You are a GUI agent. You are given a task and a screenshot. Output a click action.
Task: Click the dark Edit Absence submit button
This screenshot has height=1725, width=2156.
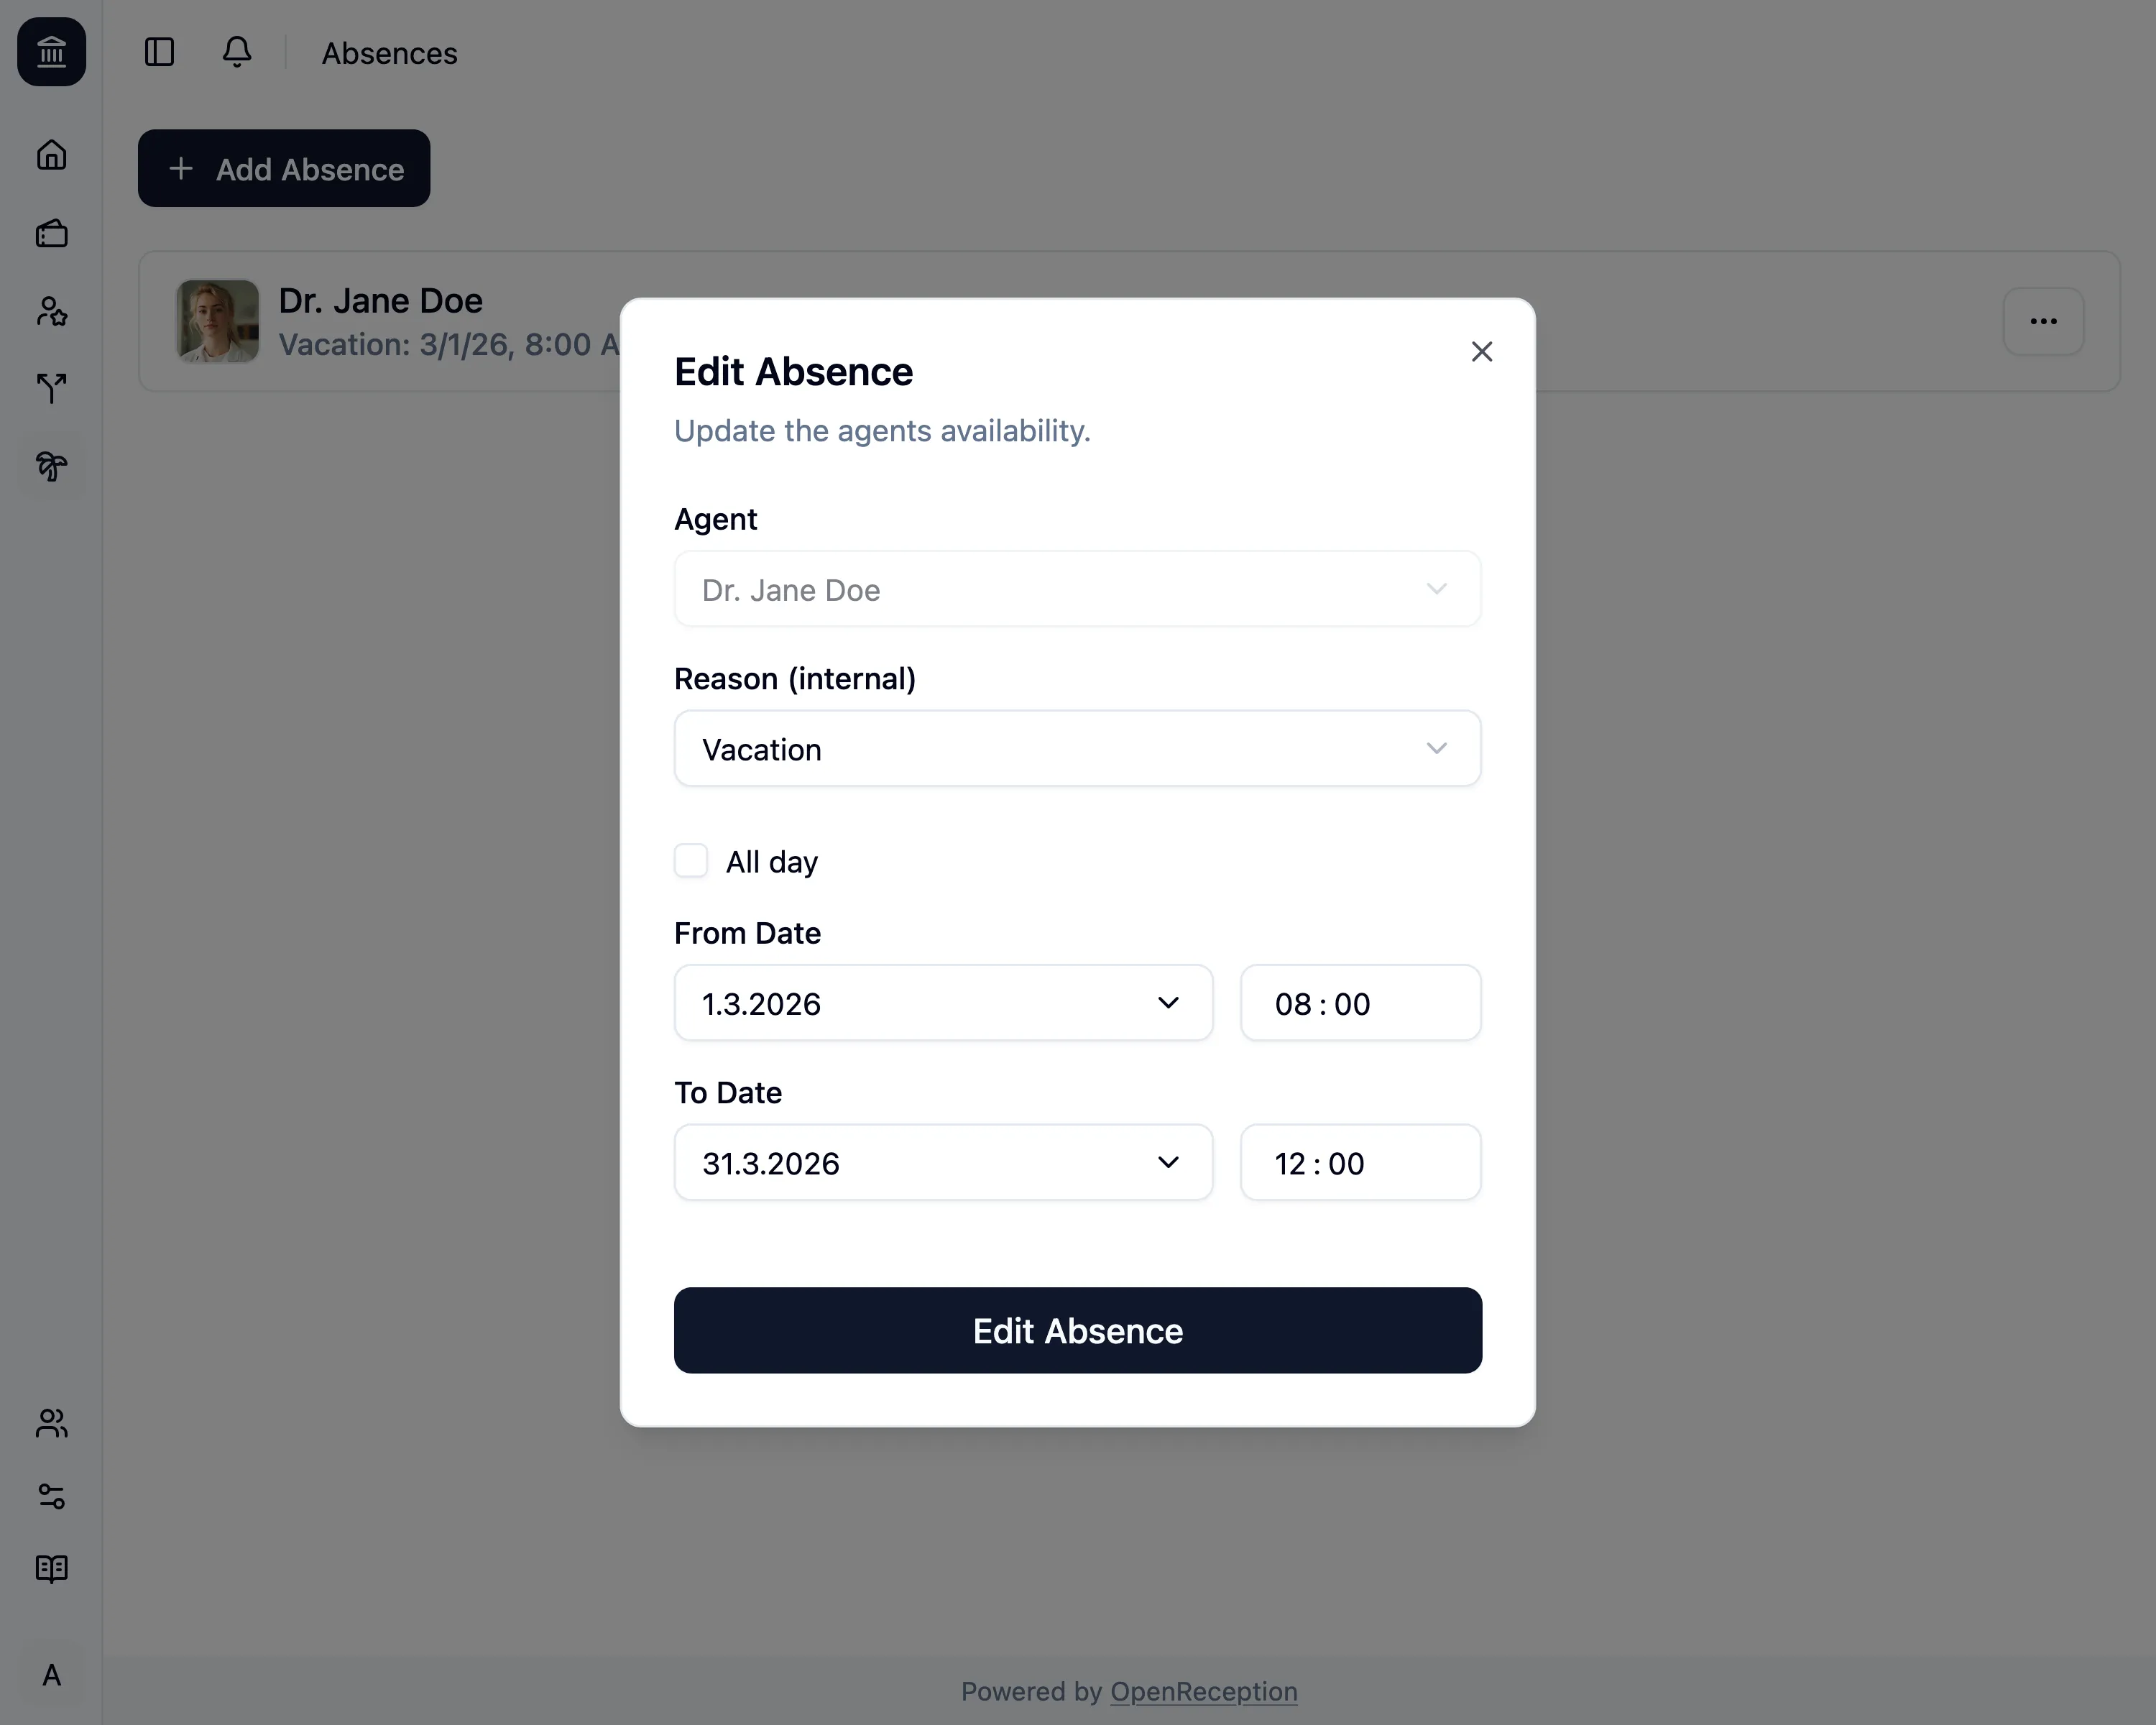click(x=1077, y=1331)
